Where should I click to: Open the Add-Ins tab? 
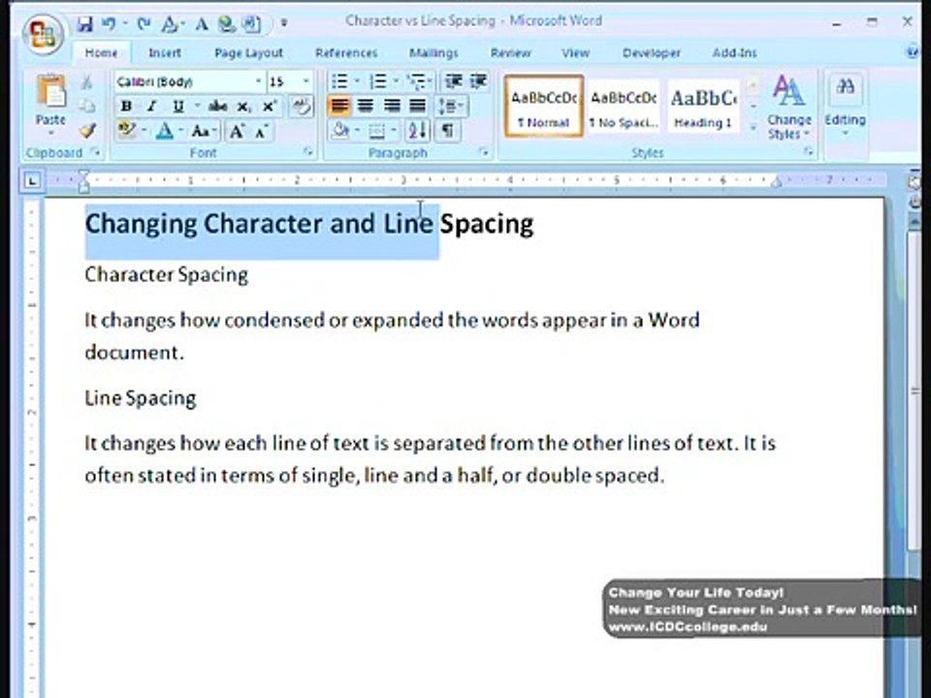734,53
